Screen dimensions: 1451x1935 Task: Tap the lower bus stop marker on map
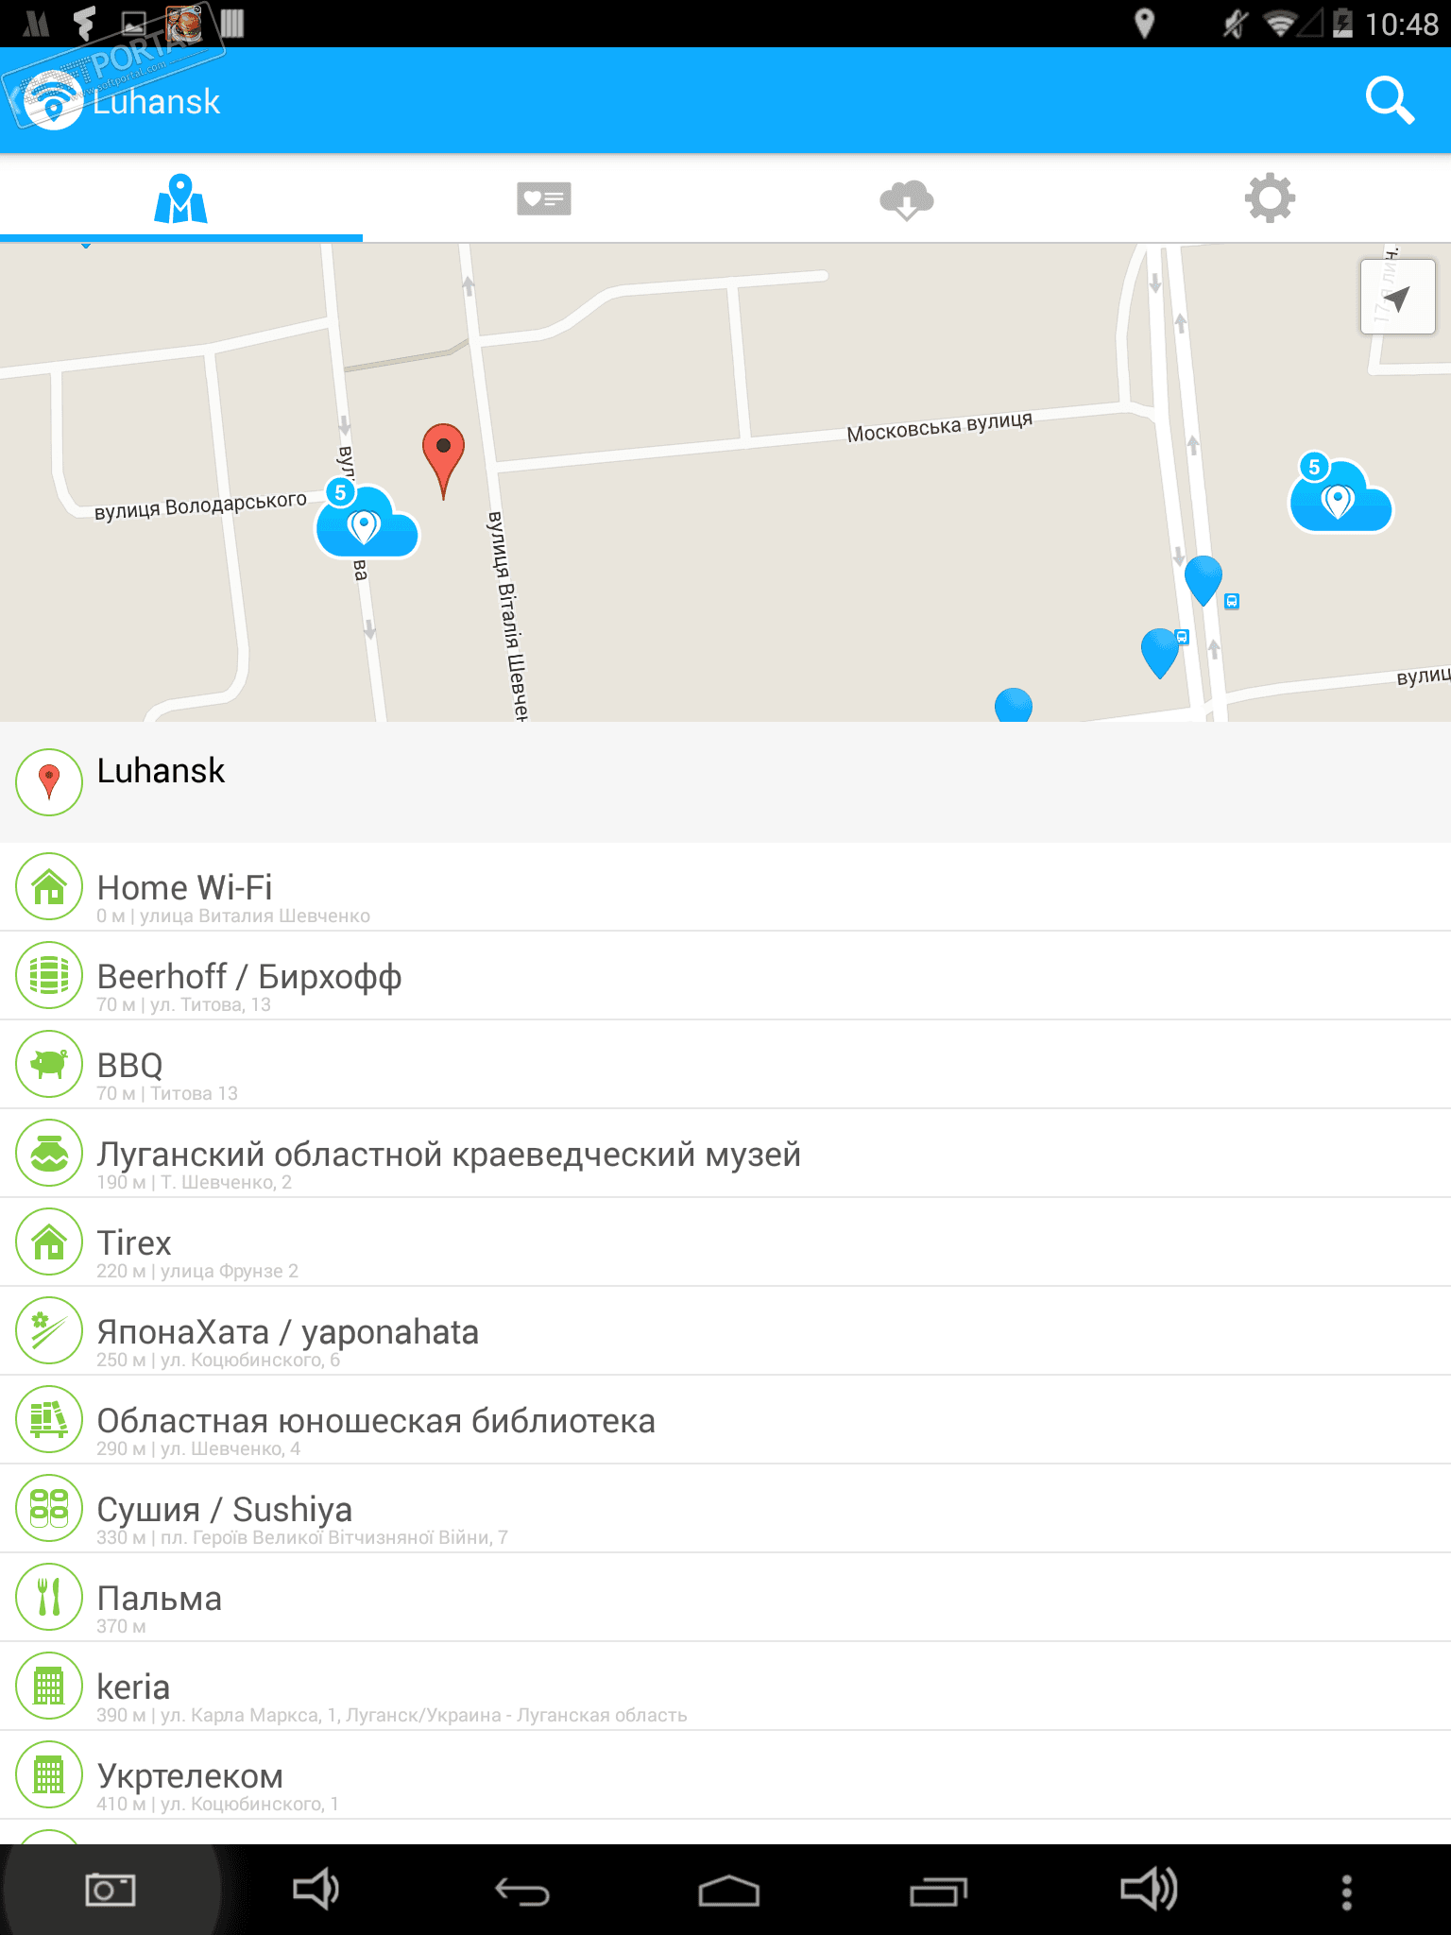pyautogui.click(x=1182, y=637)
